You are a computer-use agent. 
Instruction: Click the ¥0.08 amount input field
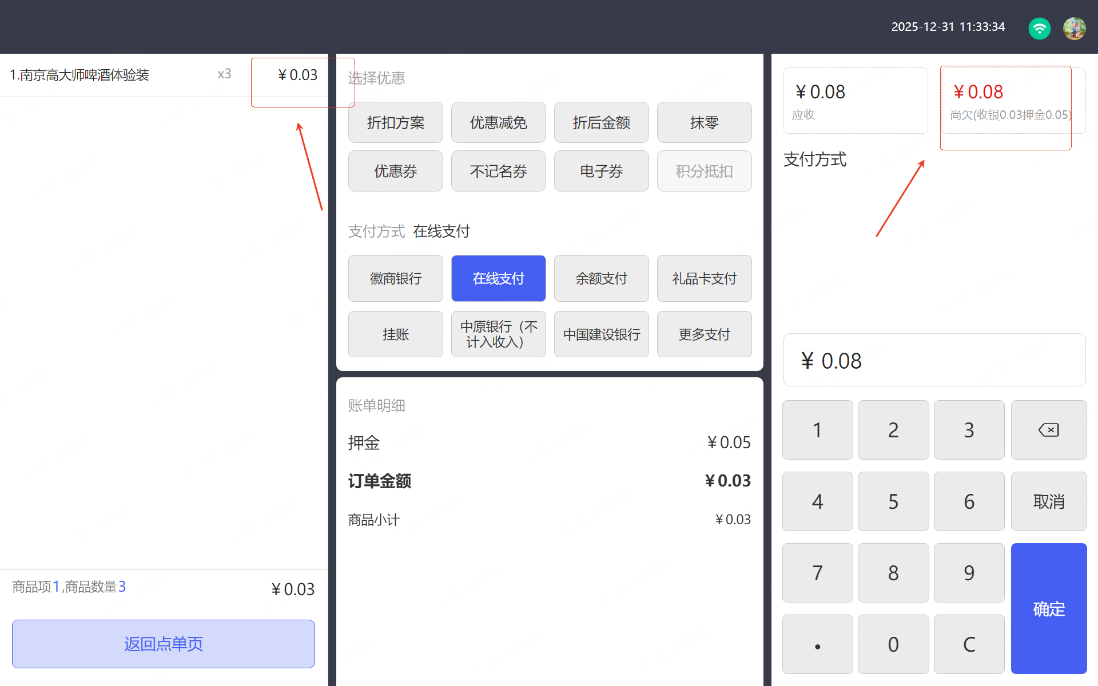tap(934, 361)
